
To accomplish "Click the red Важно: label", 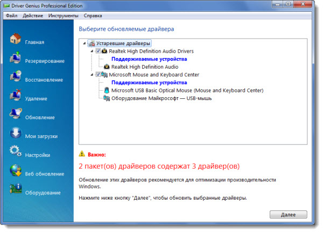I will click(x=96, y=155).
